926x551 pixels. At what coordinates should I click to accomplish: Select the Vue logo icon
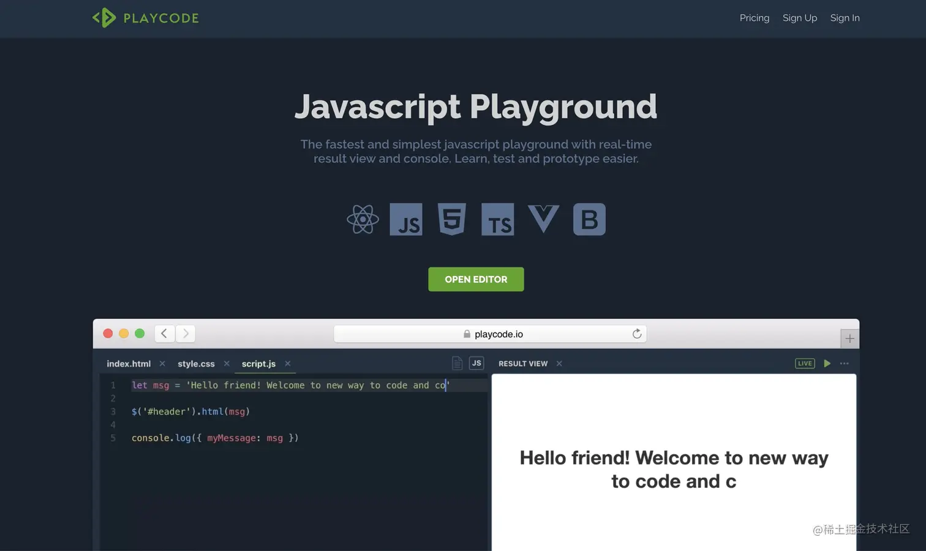click(543, 219)
